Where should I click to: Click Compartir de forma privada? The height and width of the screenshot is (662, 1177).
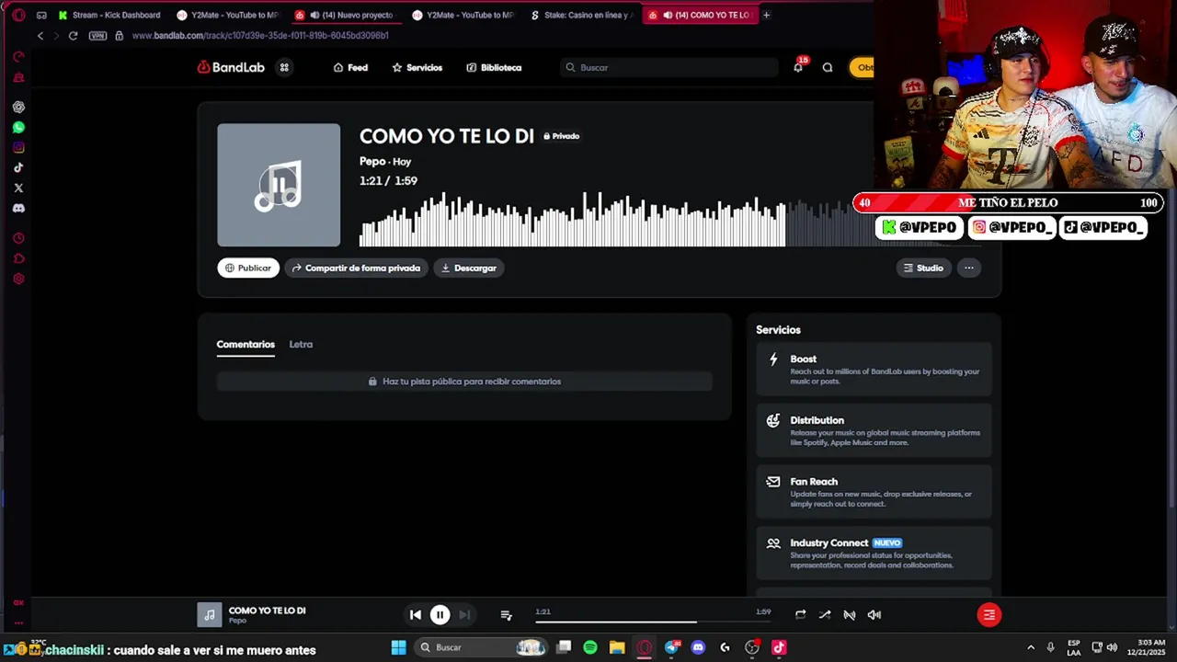point(356,268)
